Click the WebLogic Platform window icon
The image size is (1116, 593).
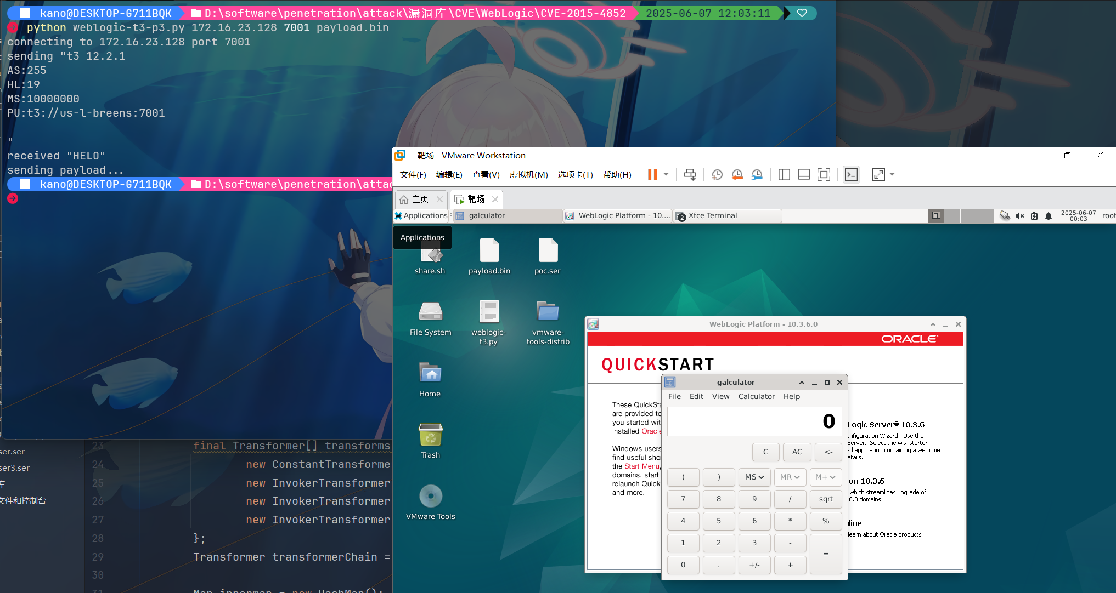pyautogui.click(x=593, y=324)
